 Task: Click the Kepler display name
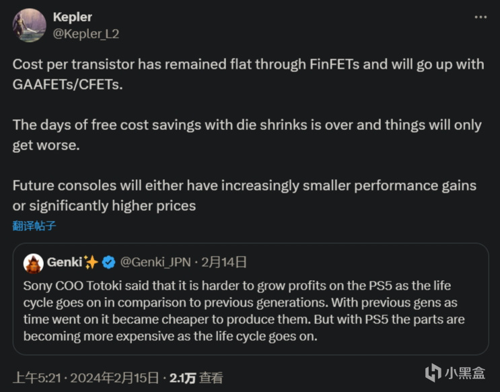(73, 17)
